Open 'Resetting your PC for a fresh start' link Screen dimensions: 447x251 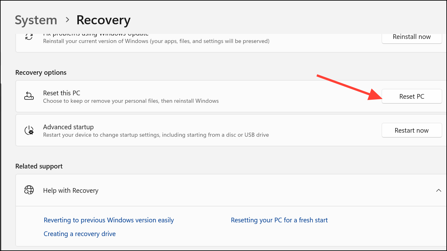279,220
